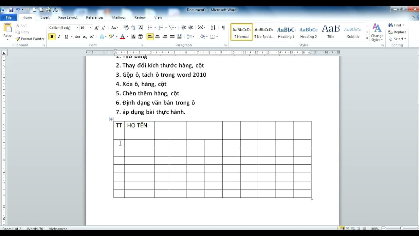Click Format Painter
Screen dimensions: 419x236
[30, 39]
